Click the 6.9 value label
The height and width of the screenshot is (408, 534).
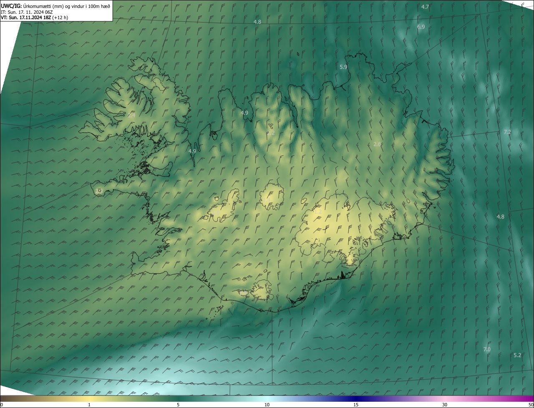point(421,27)
